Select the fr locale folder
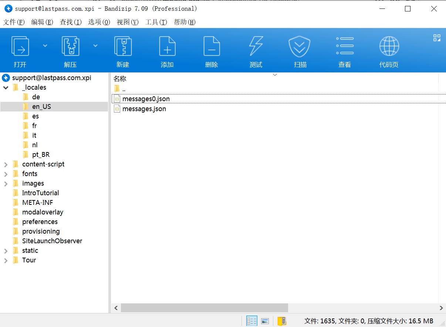 (34, 126)
